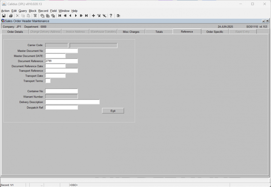Click the Warrant Number field
271x187 pixels.
tap(62, 97)
